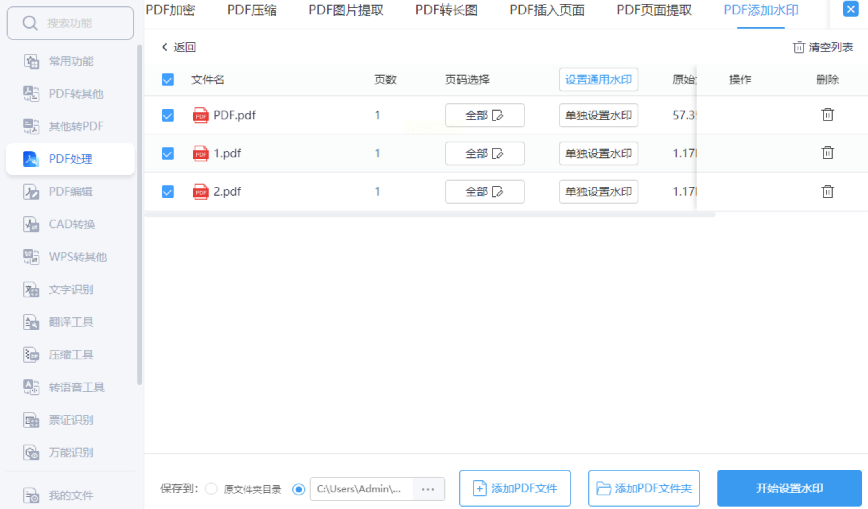Go to 票证识别 sidebar item
This screenshot has height=509, width=868.
coord(71,420)
